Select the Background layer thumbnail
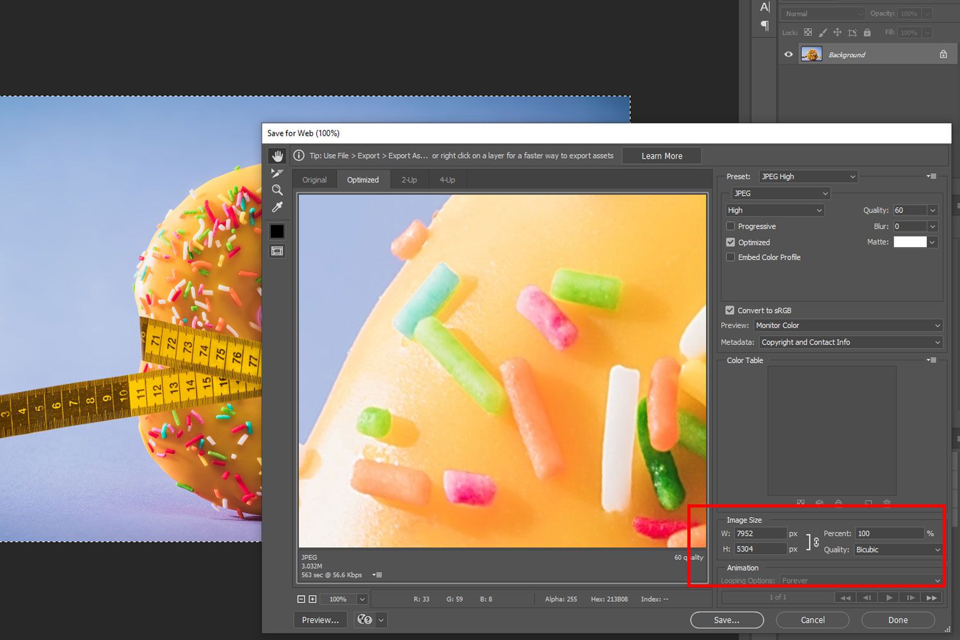The width and height of the screenshot is (960, 640). pyautogui.click(x=812, y=54)
